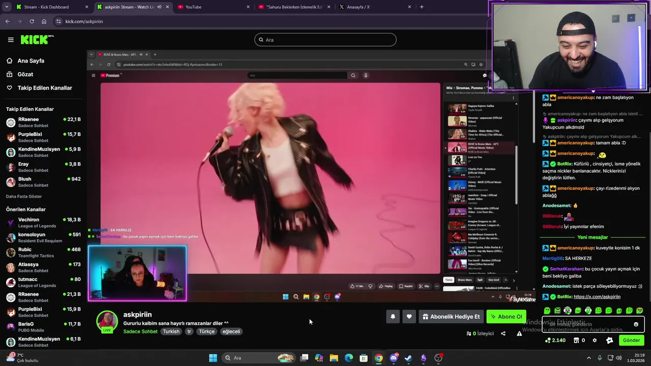The width and height of the screenshot is (651, 366).
Task: Click the Sadece Sohbet category link
Action: [x=140, y=331]
